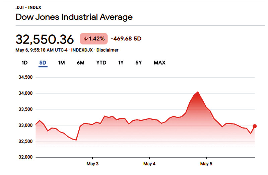Select the 1D time range tab
Image resolution: width=268 pixels, height=175 pixels.
tap(24, 63)
